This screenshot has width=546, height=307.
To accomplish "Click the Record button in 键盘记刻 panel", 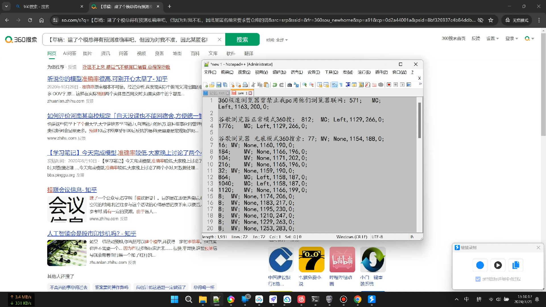I will (480, 265).
